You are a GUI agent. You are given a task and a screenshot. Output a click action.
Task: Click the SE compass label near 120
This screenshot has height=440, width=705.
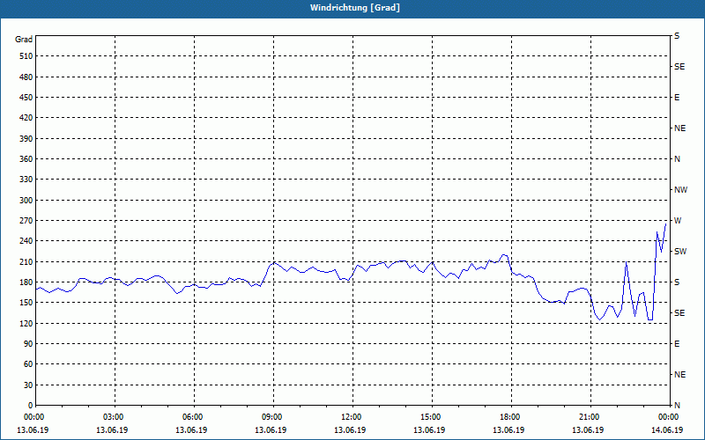(679, 313)
